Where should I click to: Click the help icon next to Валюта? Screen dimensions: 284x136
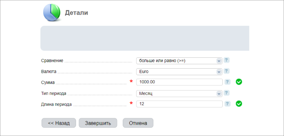[226, 71]
